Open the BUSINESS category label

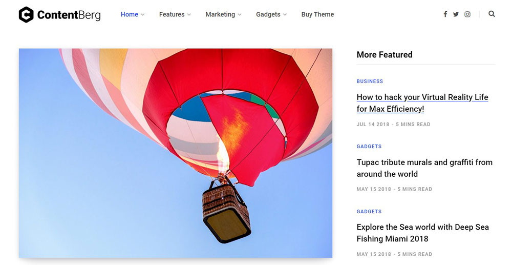point(370,81)
